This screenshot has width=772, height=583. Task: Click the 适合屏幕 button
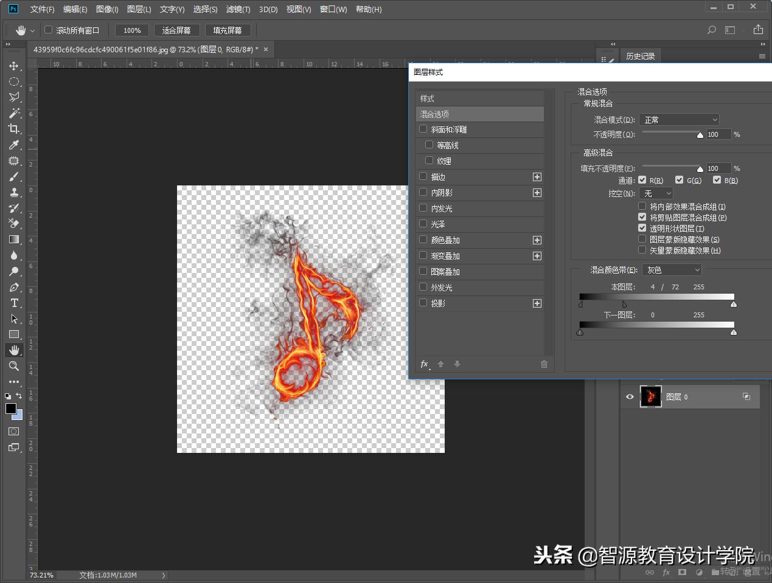(x=176, y=30)
